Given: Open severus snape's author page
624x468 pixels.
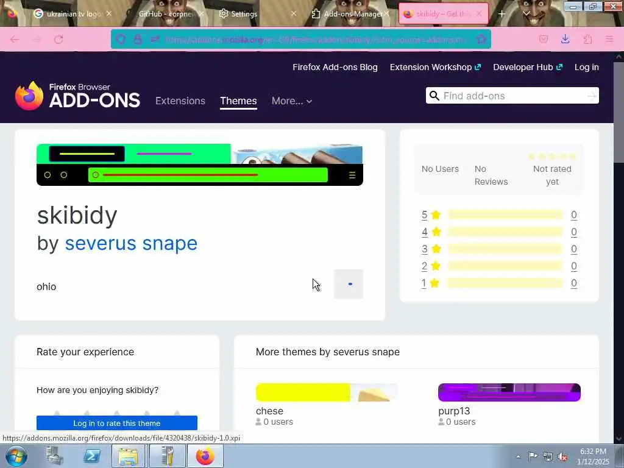Looking at the screenshot, I should [131, 243].
